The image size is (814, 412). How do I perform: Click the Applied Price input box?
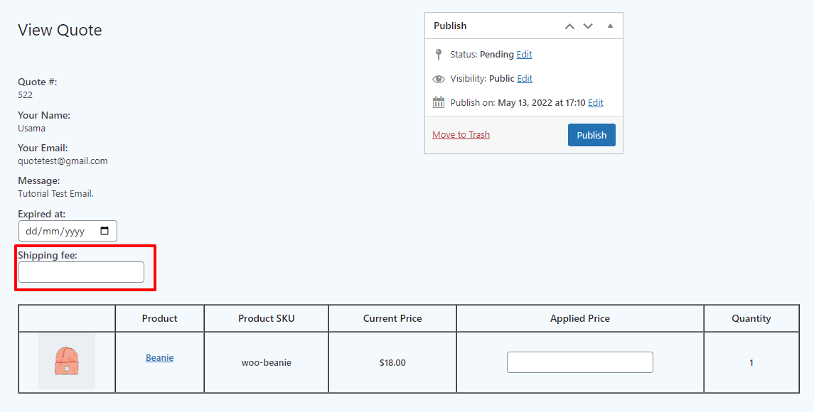[x=580, y=362]
